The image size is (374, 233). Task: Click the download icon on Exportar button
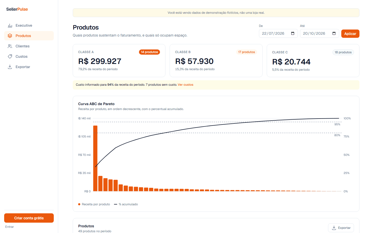point(334,228)
